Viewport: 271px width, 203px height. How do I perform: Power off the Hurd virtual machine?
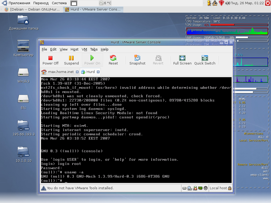(x=51, y=60)
